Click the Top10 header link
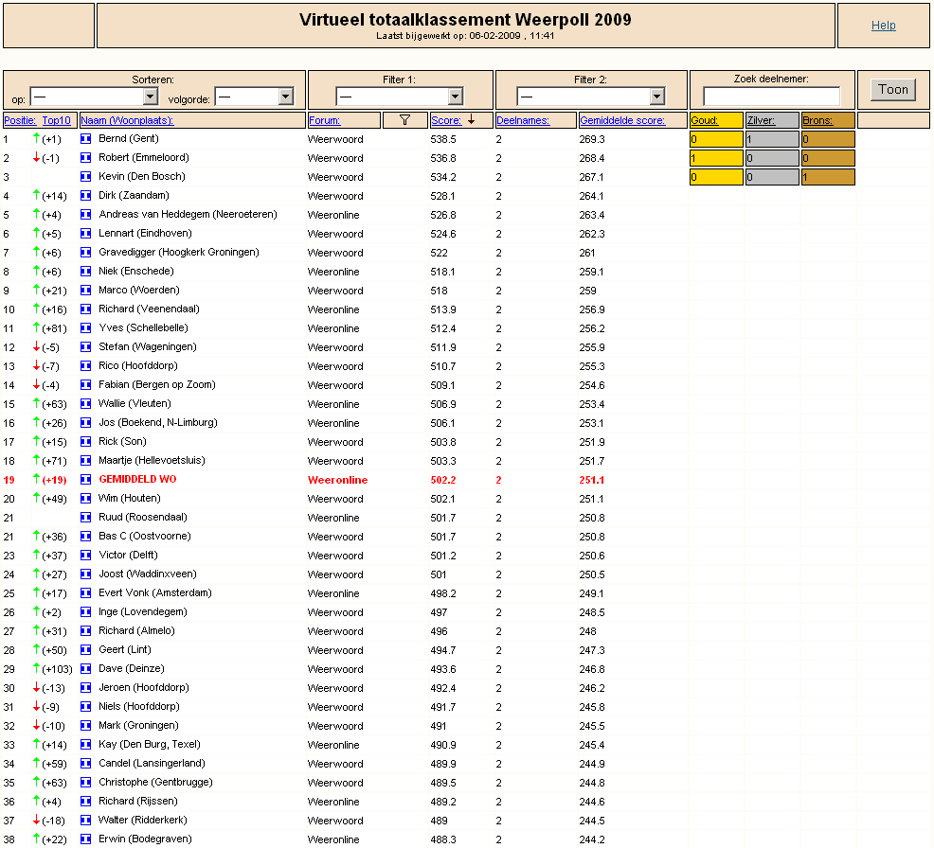The height and width of the screenshot is (848, 934). click(x=56, y=120)
